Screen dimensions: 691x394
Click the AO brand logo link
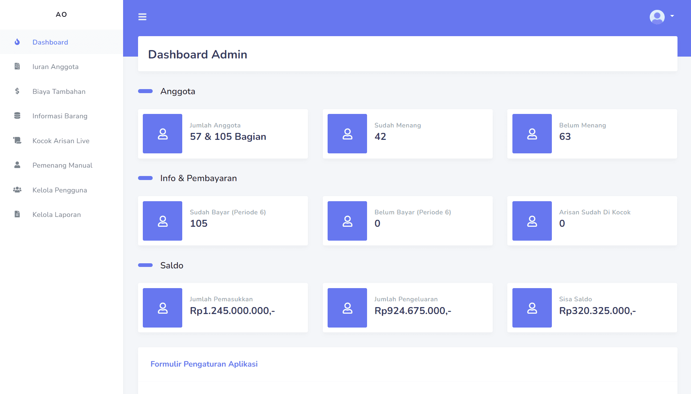[61, 15]
